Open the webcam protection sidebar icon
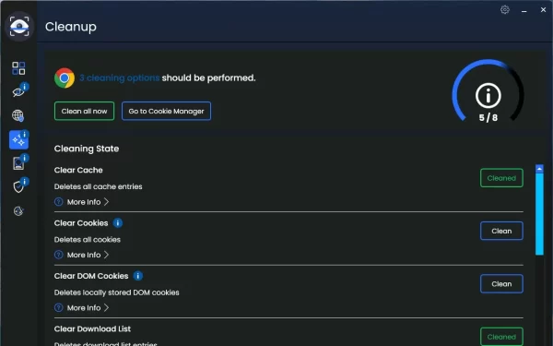 click(18, 163)
